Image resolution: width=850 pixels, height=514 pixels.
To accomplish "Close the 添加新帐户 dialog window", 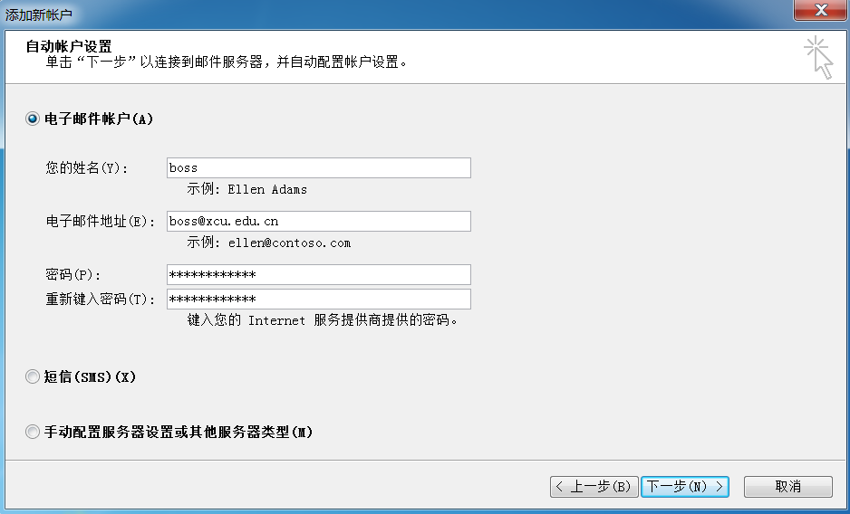I will point(821,10).
